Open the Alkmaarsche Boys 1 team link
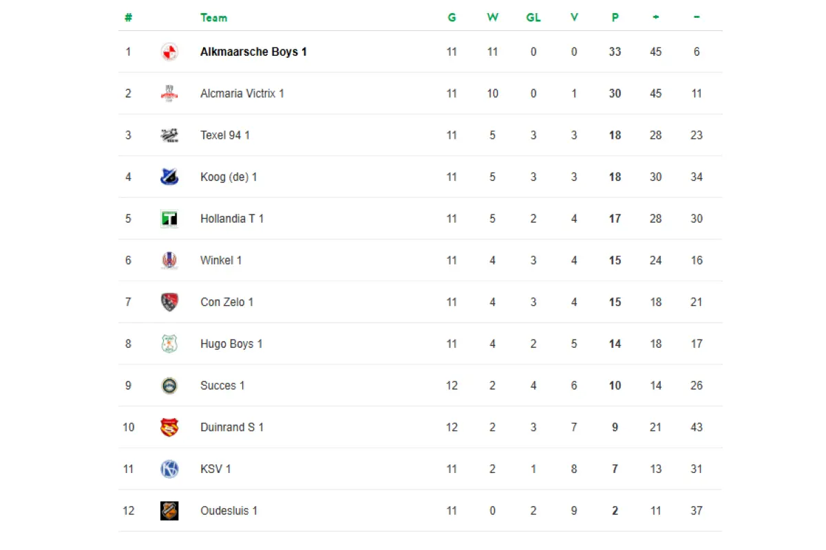 tap(253, 52)
